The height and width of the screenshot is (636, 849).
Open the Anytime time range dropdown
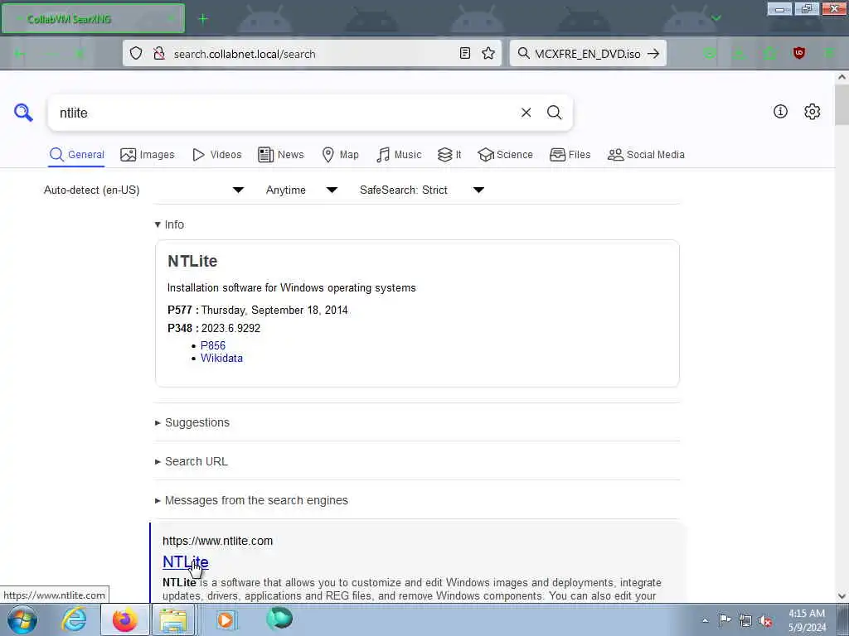point(301,190)
